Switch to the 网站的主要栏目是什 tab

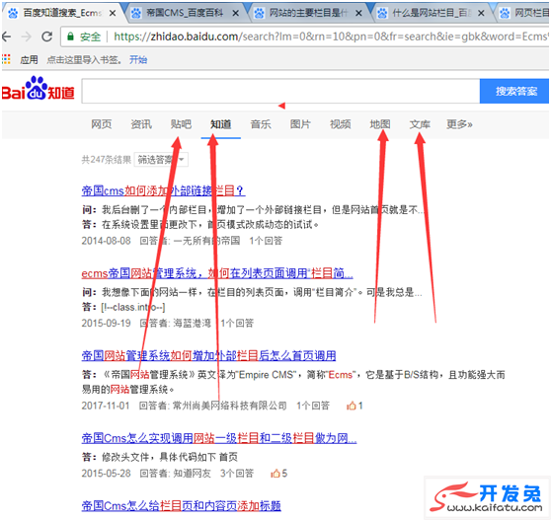click(x=308, y=14)
